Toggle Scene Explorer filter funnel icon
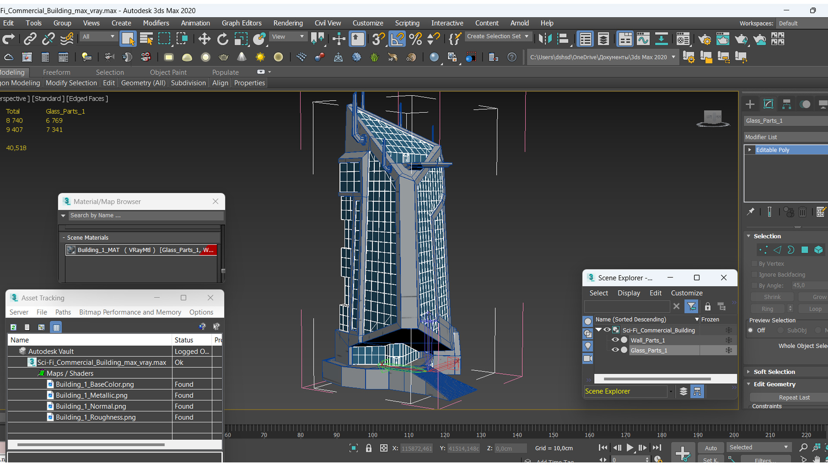This screenshot has height=465, width=828. 691,307
